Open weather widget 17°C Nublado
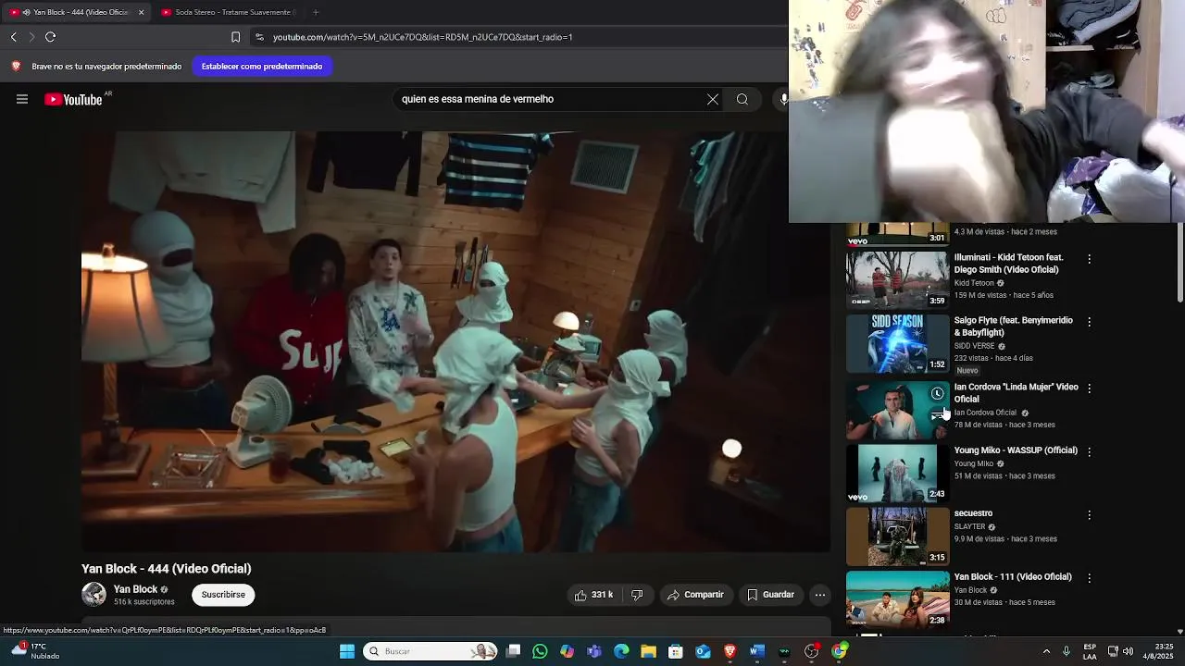The height and width of the screenshot is (666, 1185). coord(37,651)
